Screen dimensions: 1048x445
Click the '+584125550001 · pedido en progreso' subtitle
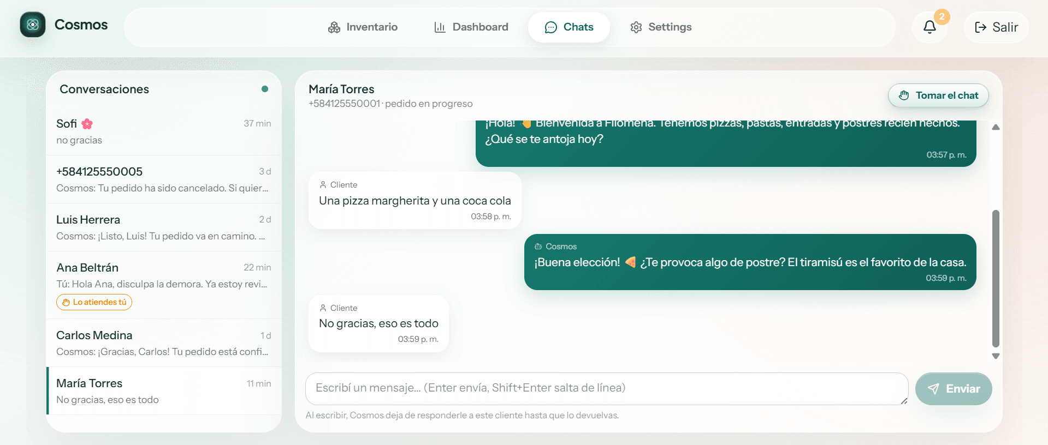click(x=390, y=104)
